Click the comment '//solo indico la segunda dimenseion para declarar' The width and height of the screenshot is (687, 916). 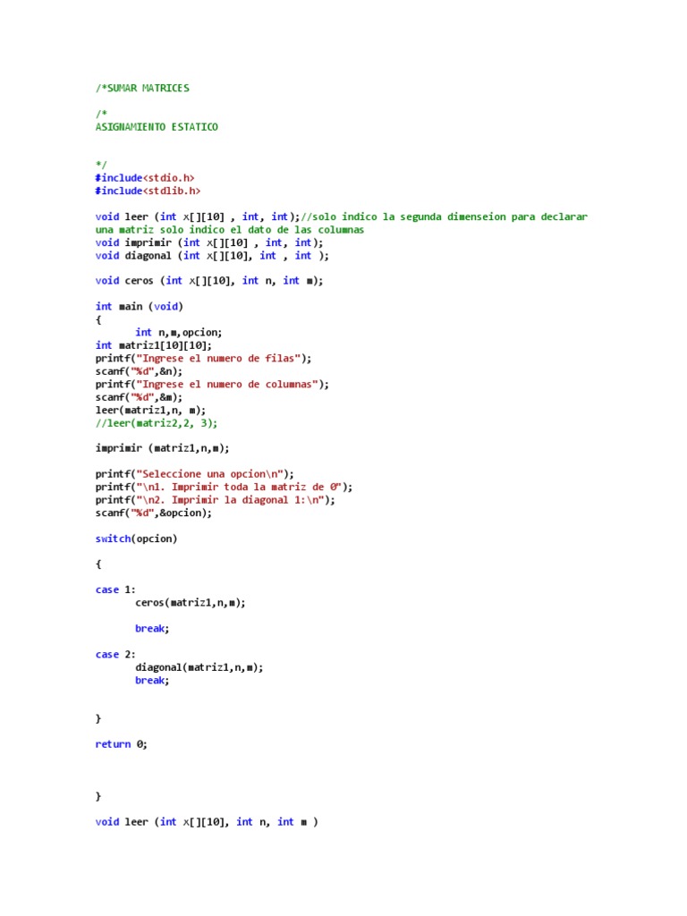(x=444, y=216)
